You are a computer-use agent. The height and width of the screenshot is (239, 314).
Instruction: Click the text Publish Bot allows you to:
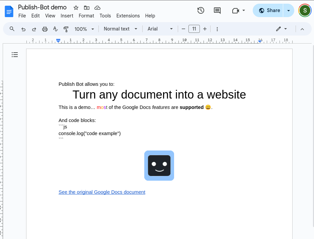point(86,84)
